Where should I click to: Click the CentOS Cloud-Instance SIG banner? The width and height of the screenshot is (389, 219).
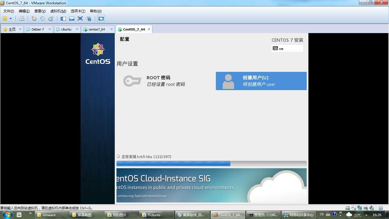pyautogui.click(x=211, y=185)
